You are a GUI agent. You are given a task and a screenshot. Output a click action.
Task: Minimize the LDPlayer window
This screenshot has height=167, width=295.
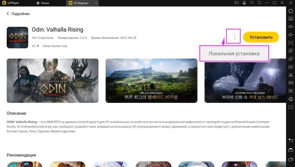click(267, 3)
